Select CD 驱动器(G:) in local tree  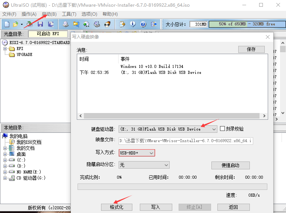click(31, 178)
